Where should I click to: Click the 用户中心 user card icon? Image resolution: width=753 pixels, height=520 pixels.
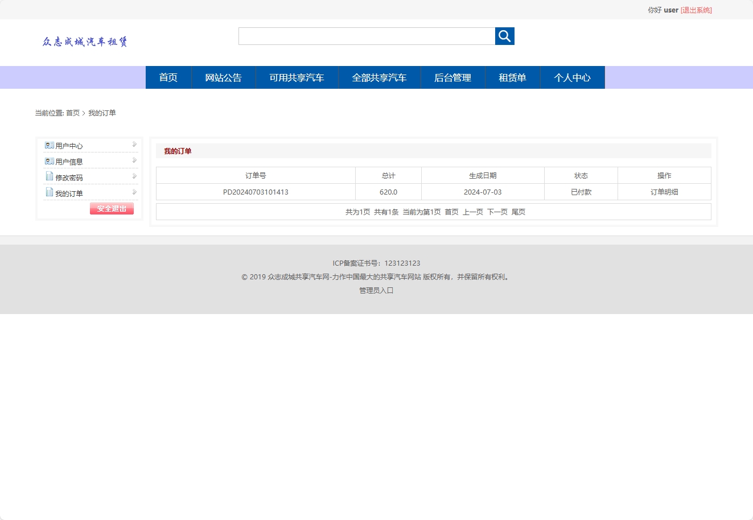point(48,145)
